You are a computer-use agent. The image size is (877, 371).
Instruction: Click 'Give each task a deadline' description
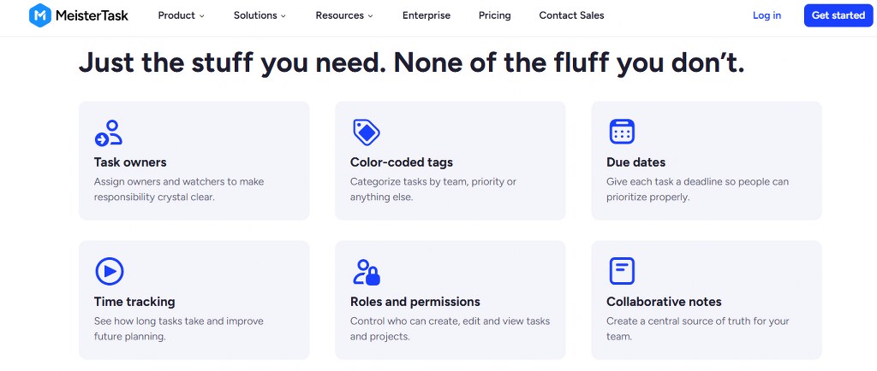point(697,189)
